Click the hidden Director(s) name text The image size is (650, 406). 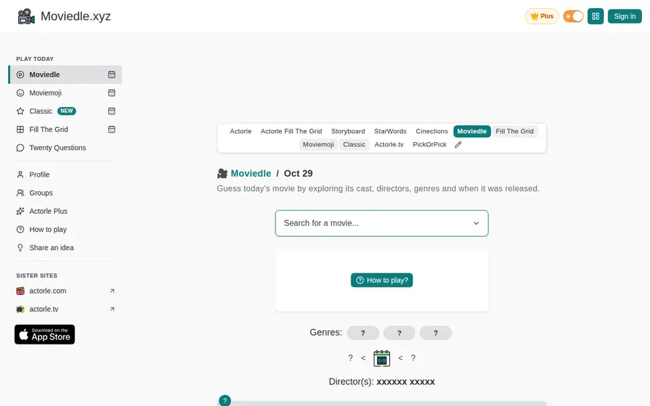406,382
